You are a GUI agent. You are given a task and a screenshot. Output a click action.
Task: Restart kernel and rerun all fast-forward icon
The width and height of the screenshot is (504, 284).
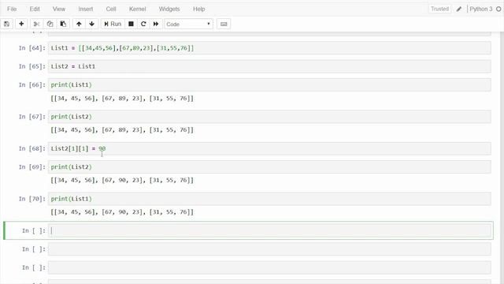pos(156,24)
